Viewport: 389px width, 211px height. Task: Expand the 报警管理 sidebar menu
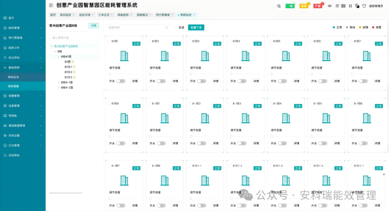click(x=23, y=96)
